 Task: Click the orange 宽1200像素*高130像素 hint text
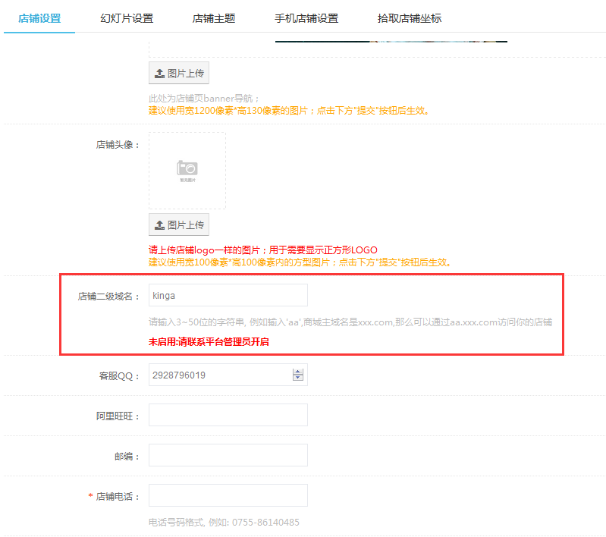290,111
